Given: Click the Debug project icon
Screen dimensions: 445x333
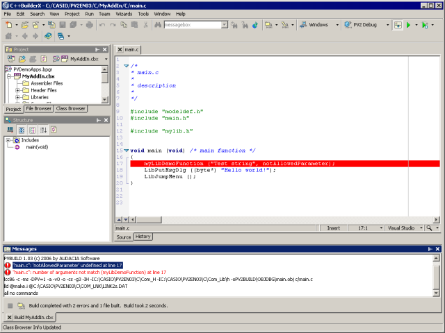Looking at the screenshot, I should pos(425,25).
